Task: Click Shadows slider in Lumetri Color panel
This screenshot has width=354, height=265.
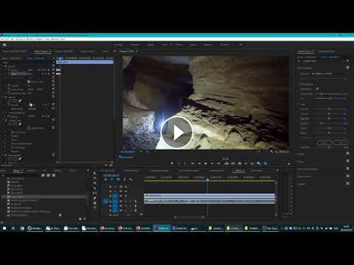Action: coord(329,124)
